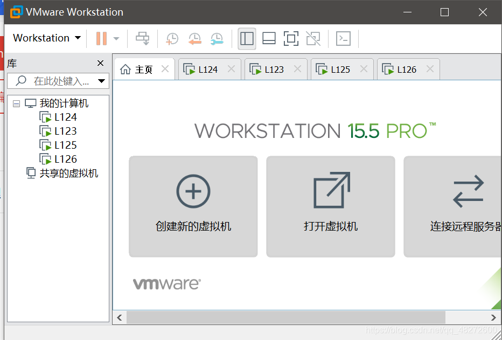Screen dimensions: 502x340
Task: Select L126 in the library tree
Action: click(66, 159)
